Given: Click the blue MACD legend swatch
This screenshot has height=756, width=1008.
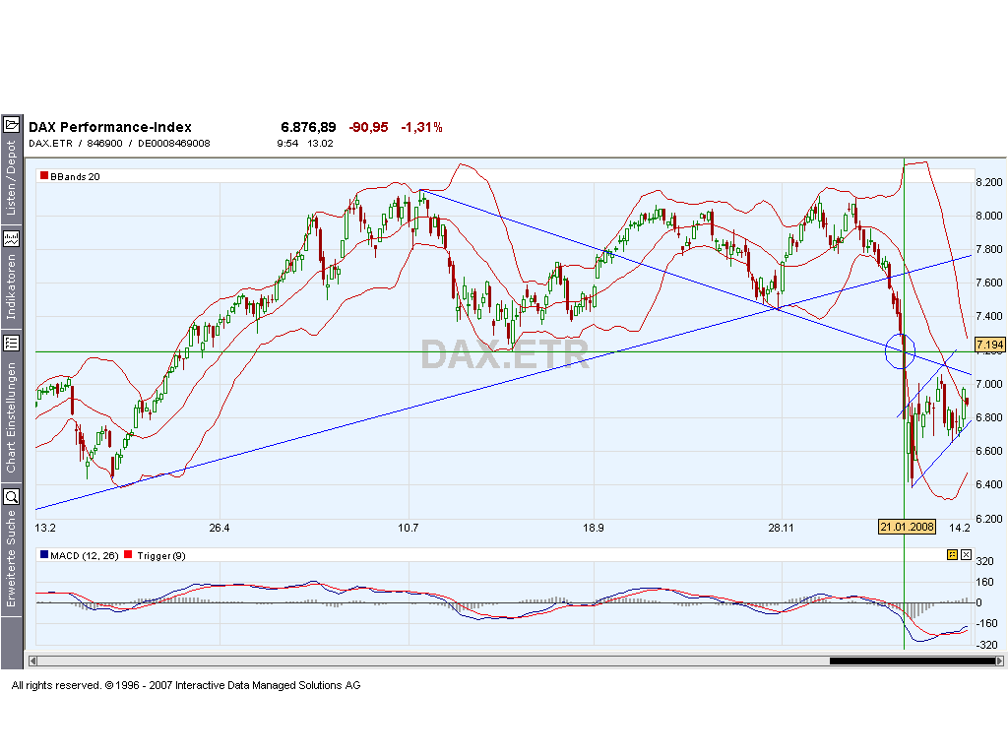Looking at the screenshot, I should [43, 554].
